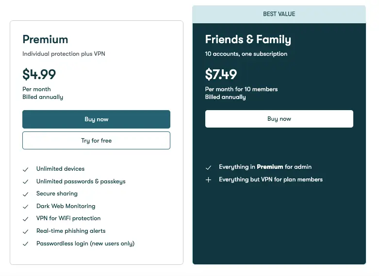The image size is (379, 276).
Task: Click Friends & Family Buy now button
Action: 279,119
